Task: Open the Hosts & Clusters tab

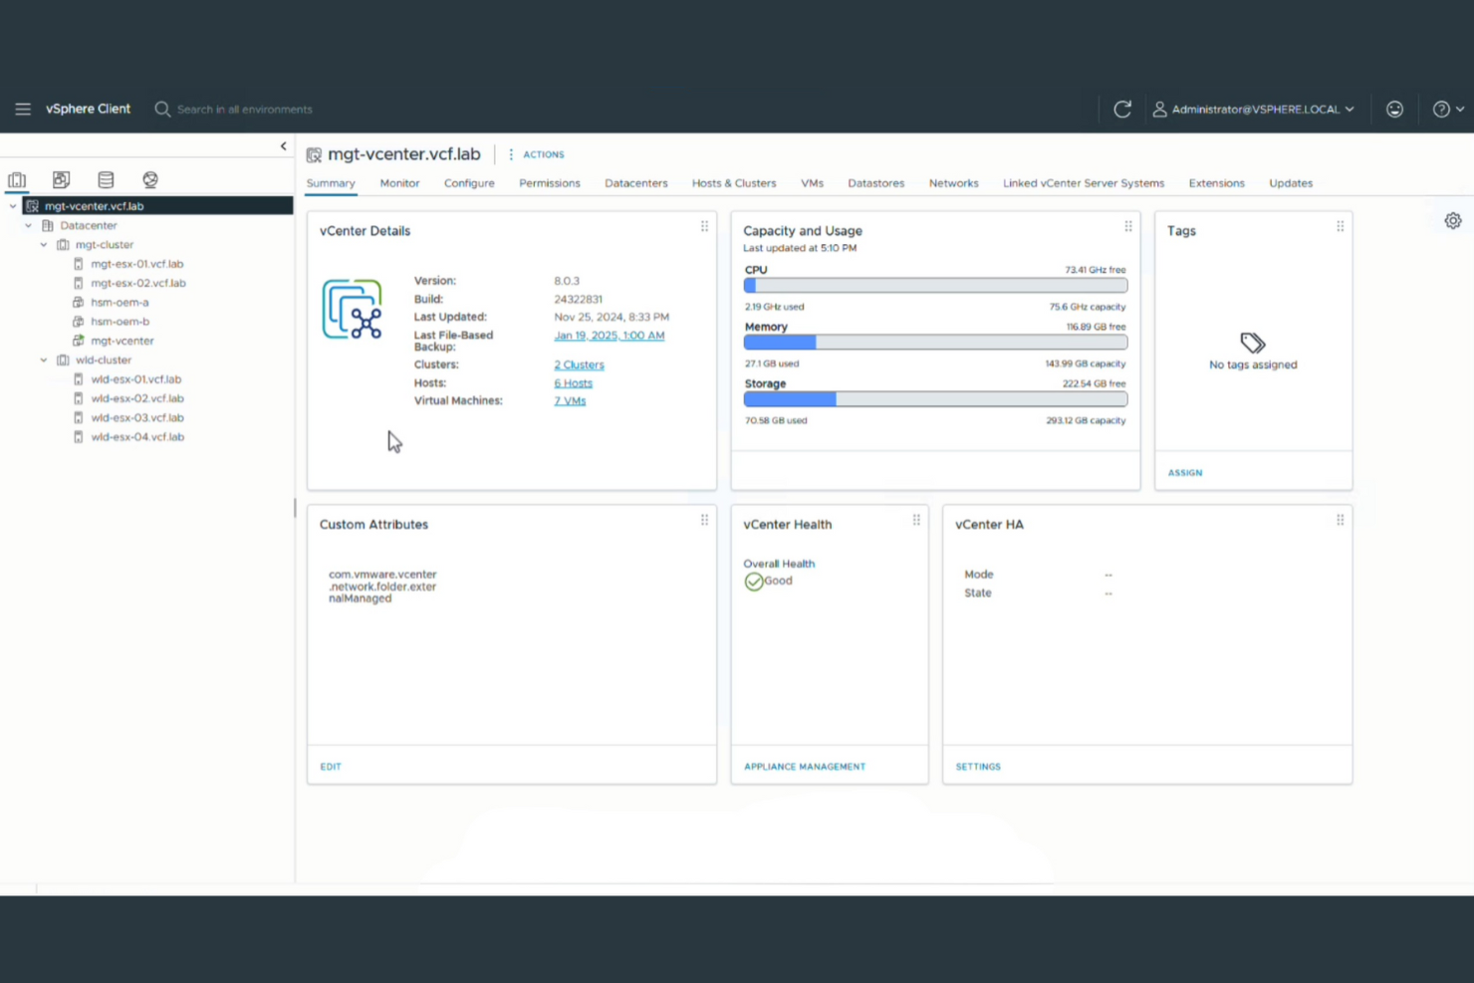Action: [734, 183]
